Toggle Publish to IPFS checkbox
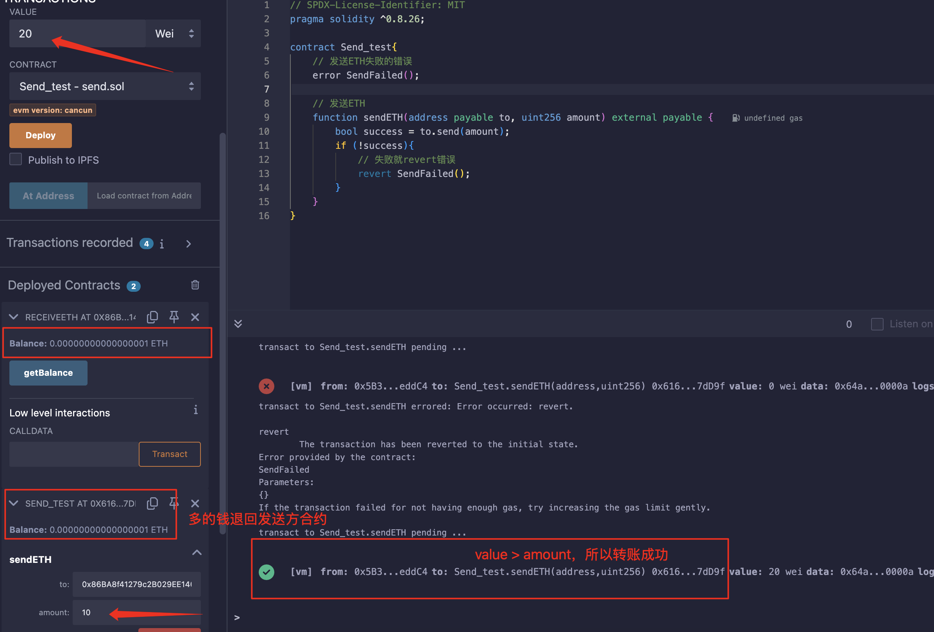The image size is (934, 632). pyautogui.click(x=16, y=159)
